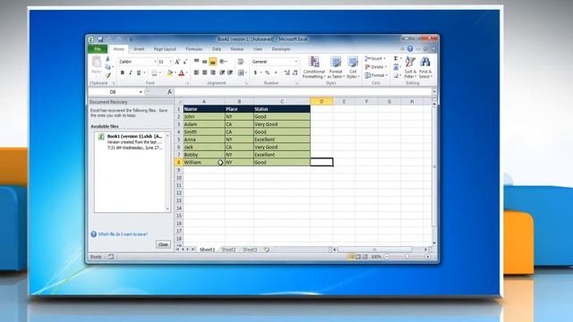Toggle Italic formatting
573x322 pixels.
pos(131,73)
